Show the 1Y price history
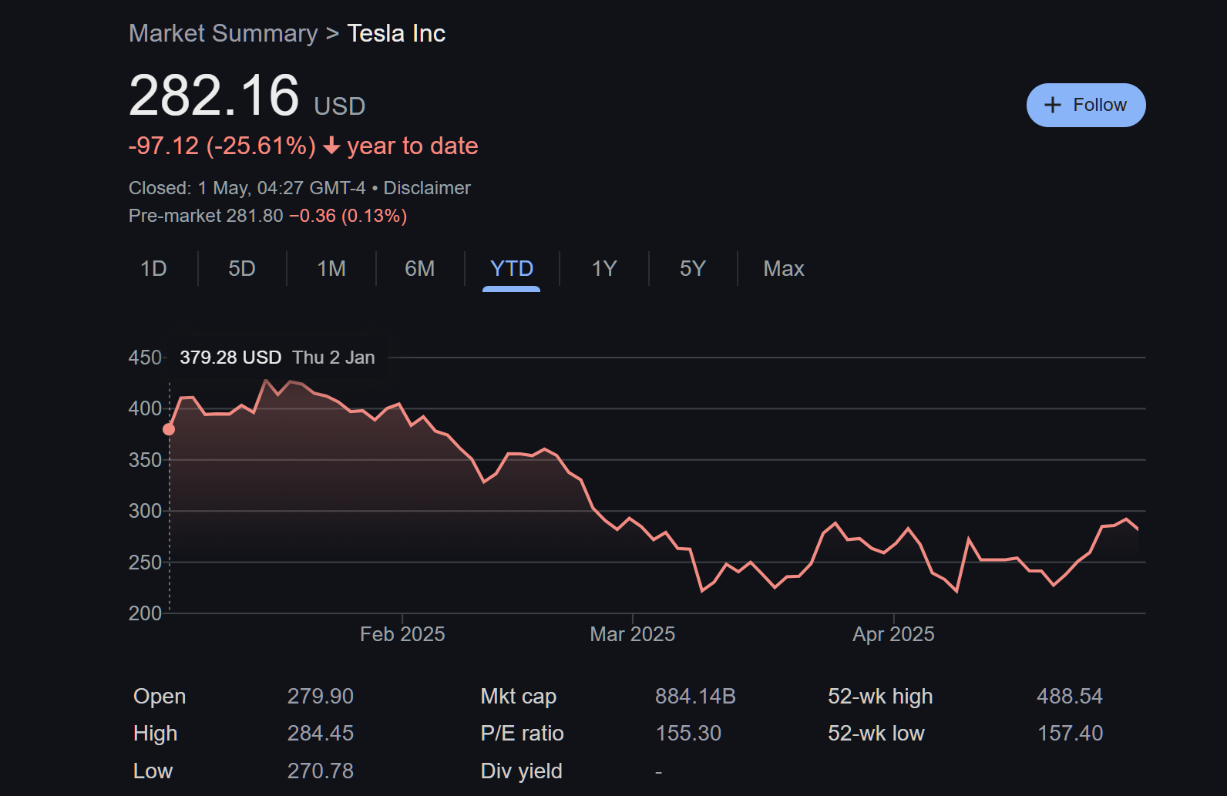The height and width of the screenshot is (796, 1227). [x=603, y=268]
